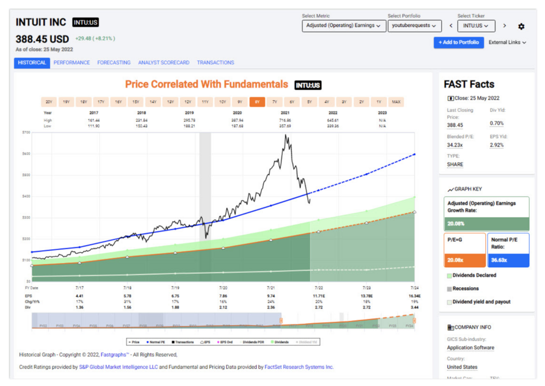545x386 pixels.
Task: Expand the External Links menu
Action: coord(507,43)
